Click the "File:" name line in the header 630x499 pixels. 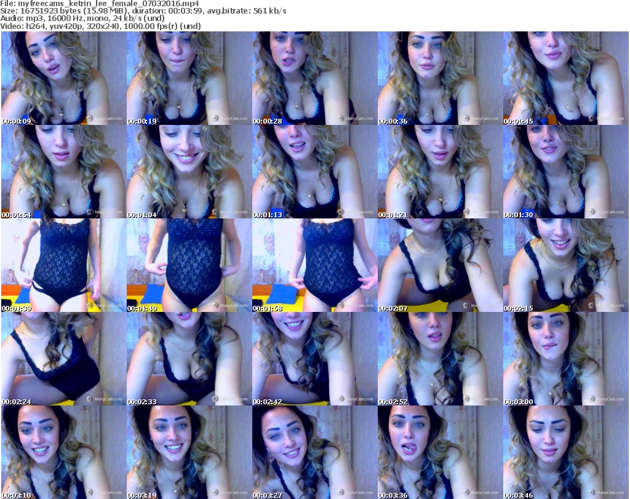click(x=100, y=4)
